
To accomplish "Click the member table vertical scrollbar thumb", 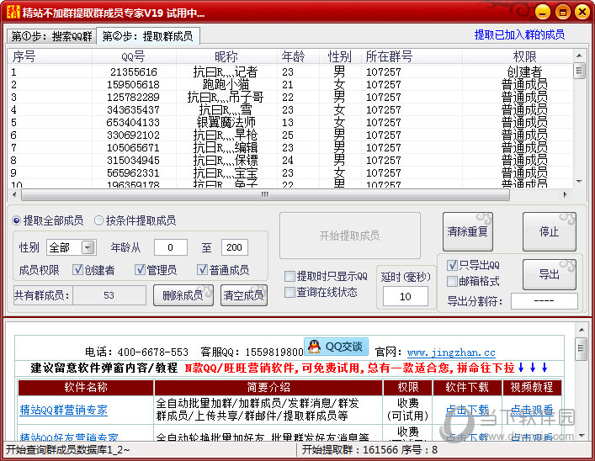I will point(579,71).
